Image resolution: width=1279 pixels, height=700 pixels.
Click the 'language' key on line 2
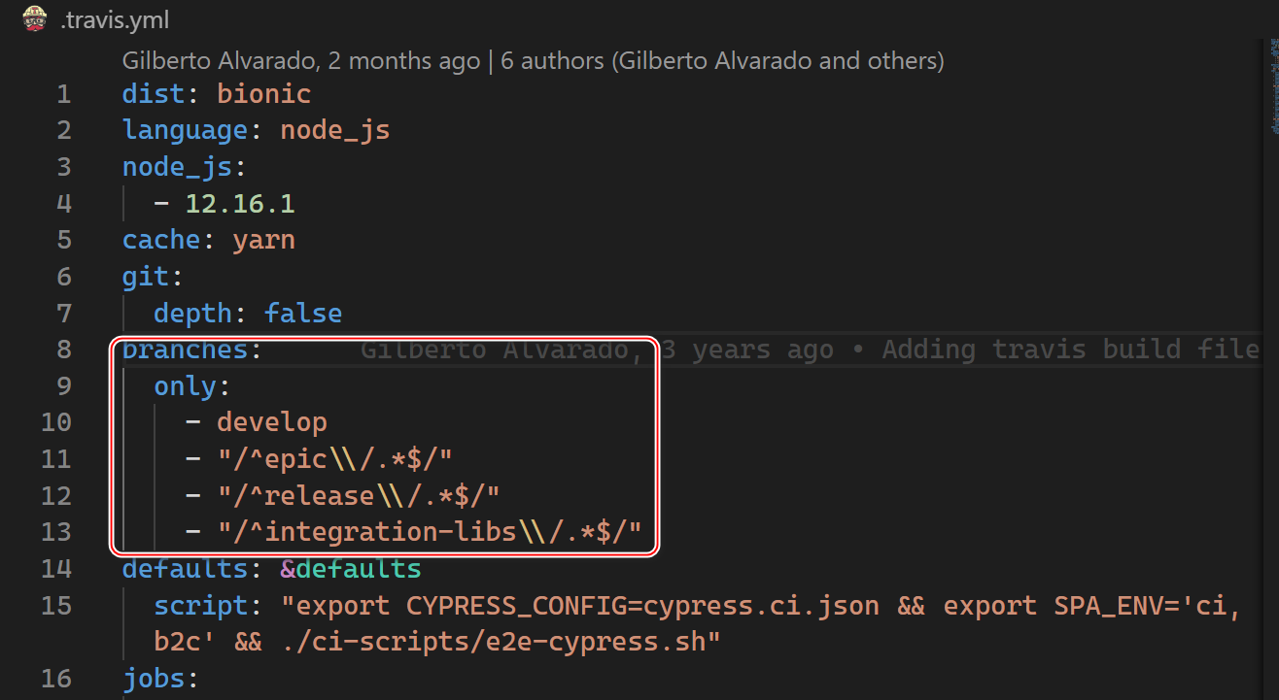pyautogui.click(x=185, y=130)
